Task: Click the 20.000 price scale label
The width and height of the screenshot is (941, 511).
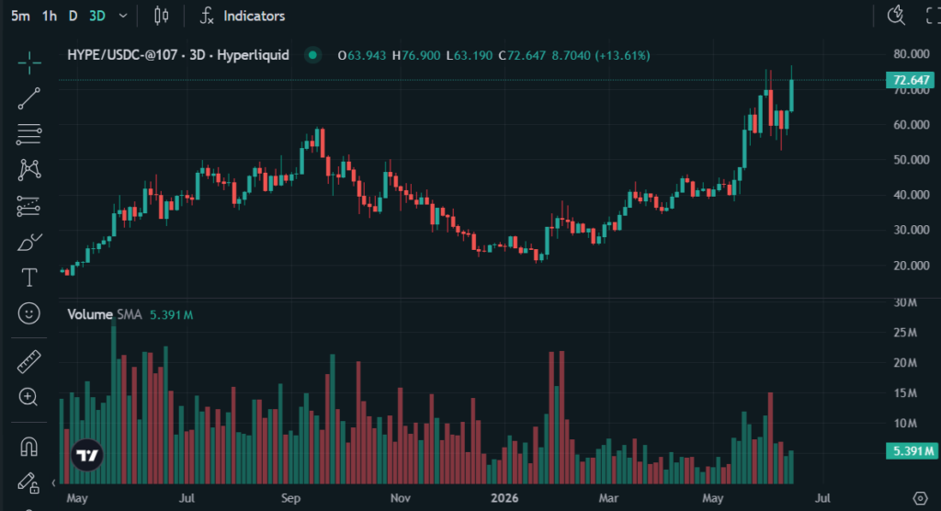Action: click(911, 265)
